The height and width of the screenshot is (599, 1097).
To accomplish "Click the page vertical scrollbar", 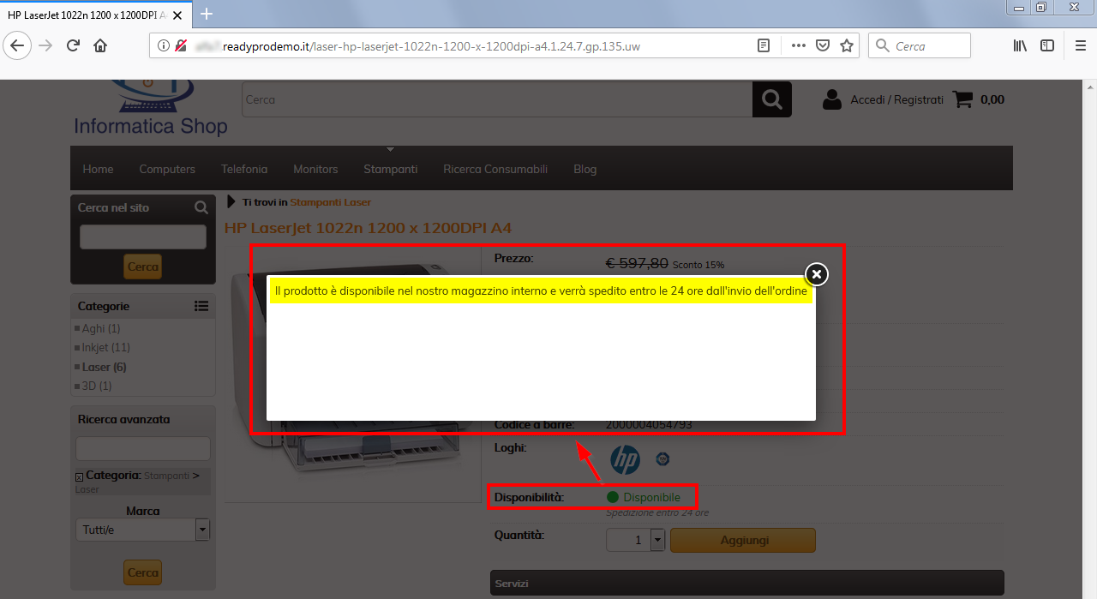I will pyautogui.click(x=1090, y=339).
